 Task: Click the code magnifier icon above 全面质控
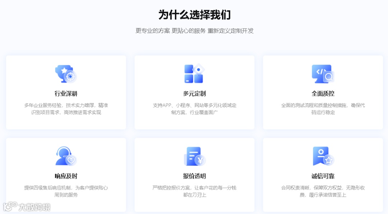[323, 73]
